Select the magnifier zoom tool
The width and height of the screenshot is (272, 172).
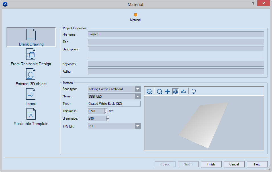tap(159, 91)
